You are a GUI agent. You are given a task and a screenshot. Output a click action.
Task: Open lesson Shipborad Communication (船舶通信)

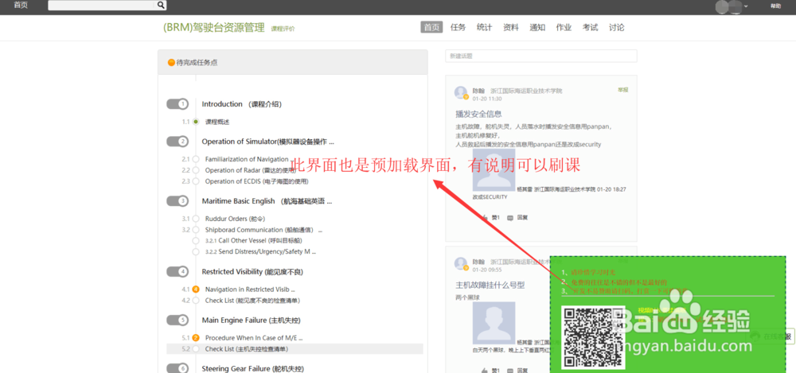[x=263, y=230]
